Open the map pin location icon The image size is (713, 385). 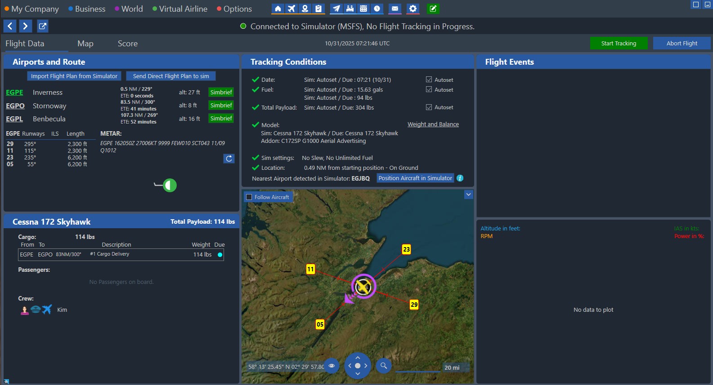305,9
